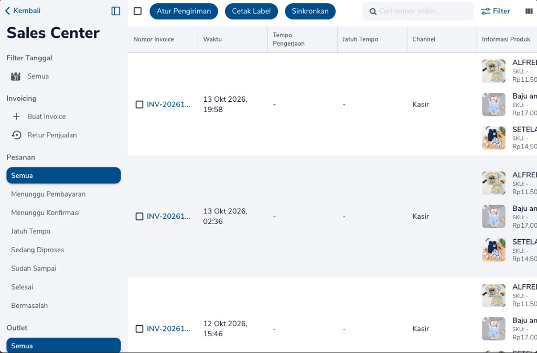The image size is (537, 353).
Task: Click Baju an product thumbnail in first order
Action: [x=493, y=104]
